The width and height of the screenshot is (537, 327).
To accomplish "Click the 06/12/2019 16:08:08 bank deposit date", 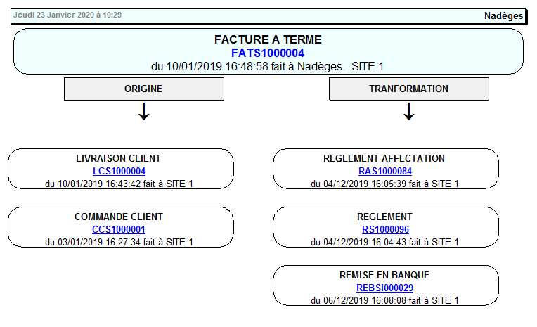I will [384, 300].
